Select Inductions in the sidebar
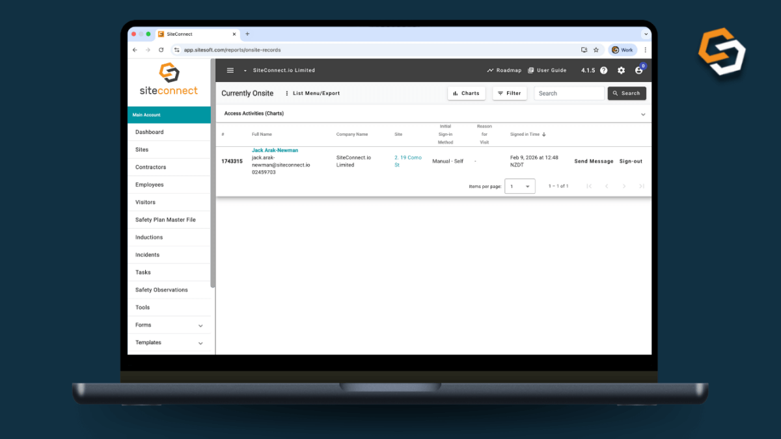This screenshot has height=439, width=781. pyautogui.click(x=149, y=237)
